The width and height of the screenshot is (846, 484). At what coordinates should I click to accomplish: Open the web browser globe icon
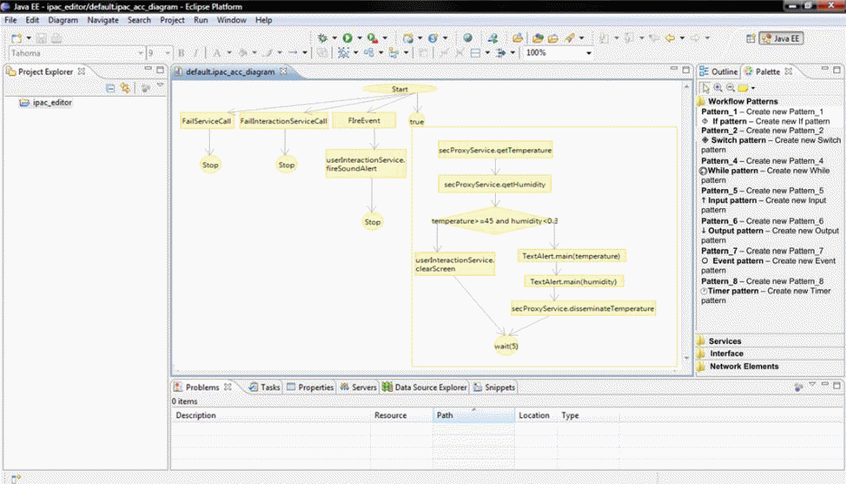point(468,38)
